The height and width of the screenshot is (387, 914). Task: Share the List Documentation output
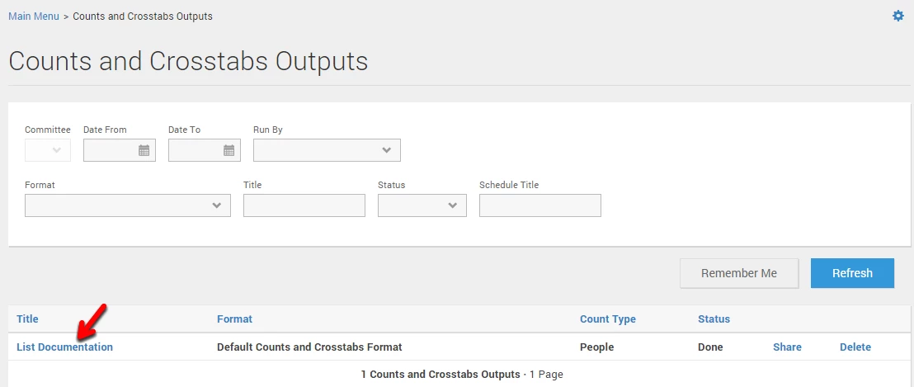pos(787,347)
